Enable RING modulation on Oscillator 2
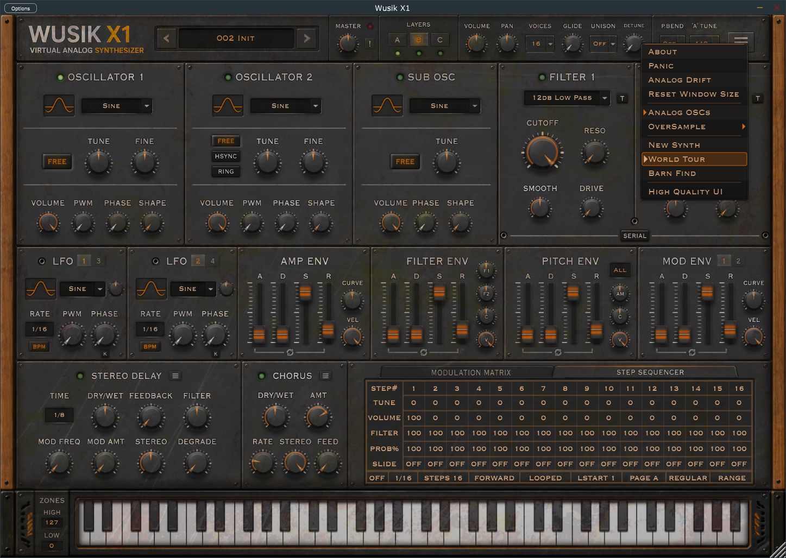The width and height of the screenshot is (786, 558). point(226,172)
